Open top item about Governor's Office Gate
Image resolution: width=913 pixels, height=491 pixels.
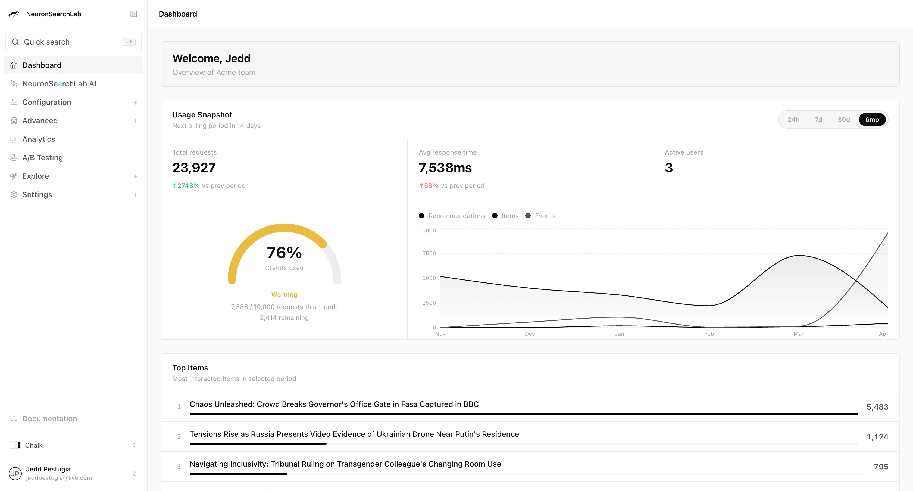click(x=333, y=404)
